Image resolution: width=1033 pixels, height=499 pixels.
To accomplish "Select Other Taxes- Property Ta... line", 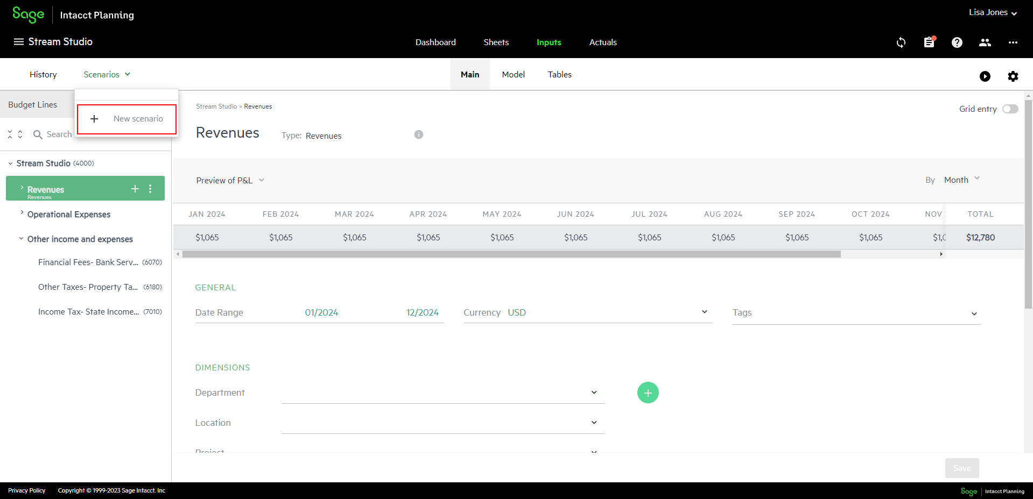I will coord(100,287).
